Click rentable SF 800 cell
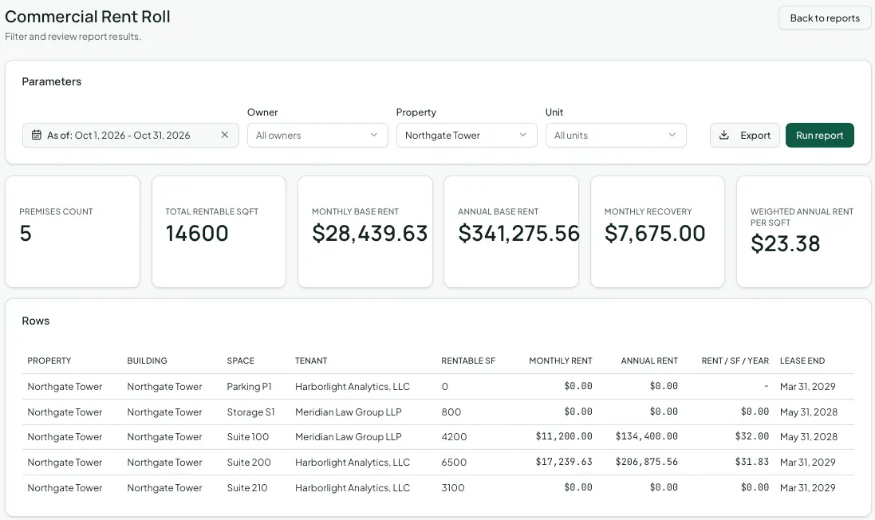875x520 pixels. coord(451,412)
